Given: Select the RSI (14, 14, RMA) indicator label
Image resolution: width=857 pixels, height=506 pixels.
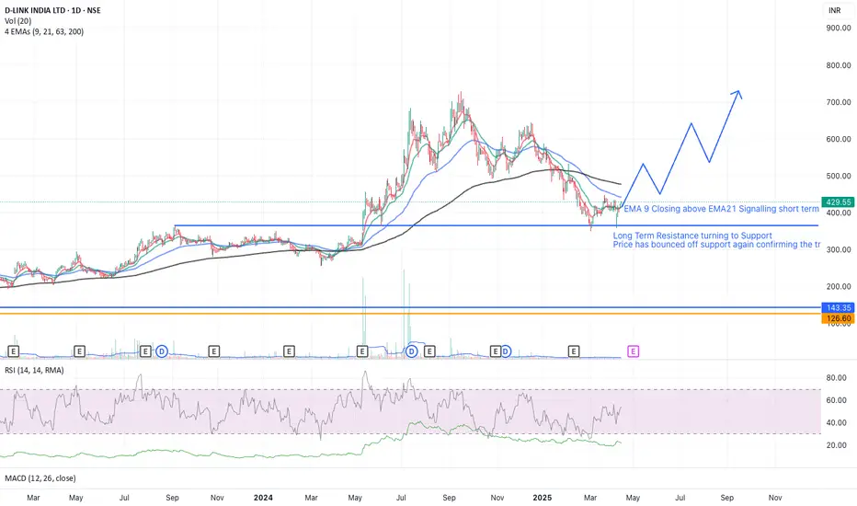Looking at the screenshot, I should 34,371.
